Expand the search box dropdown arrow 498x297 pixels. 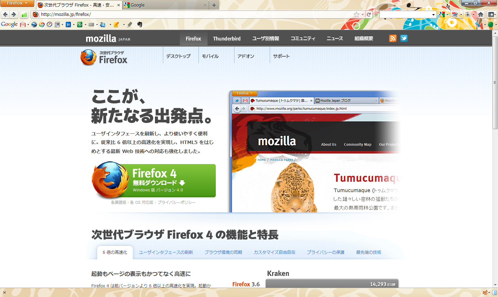[x=433, y=15]
